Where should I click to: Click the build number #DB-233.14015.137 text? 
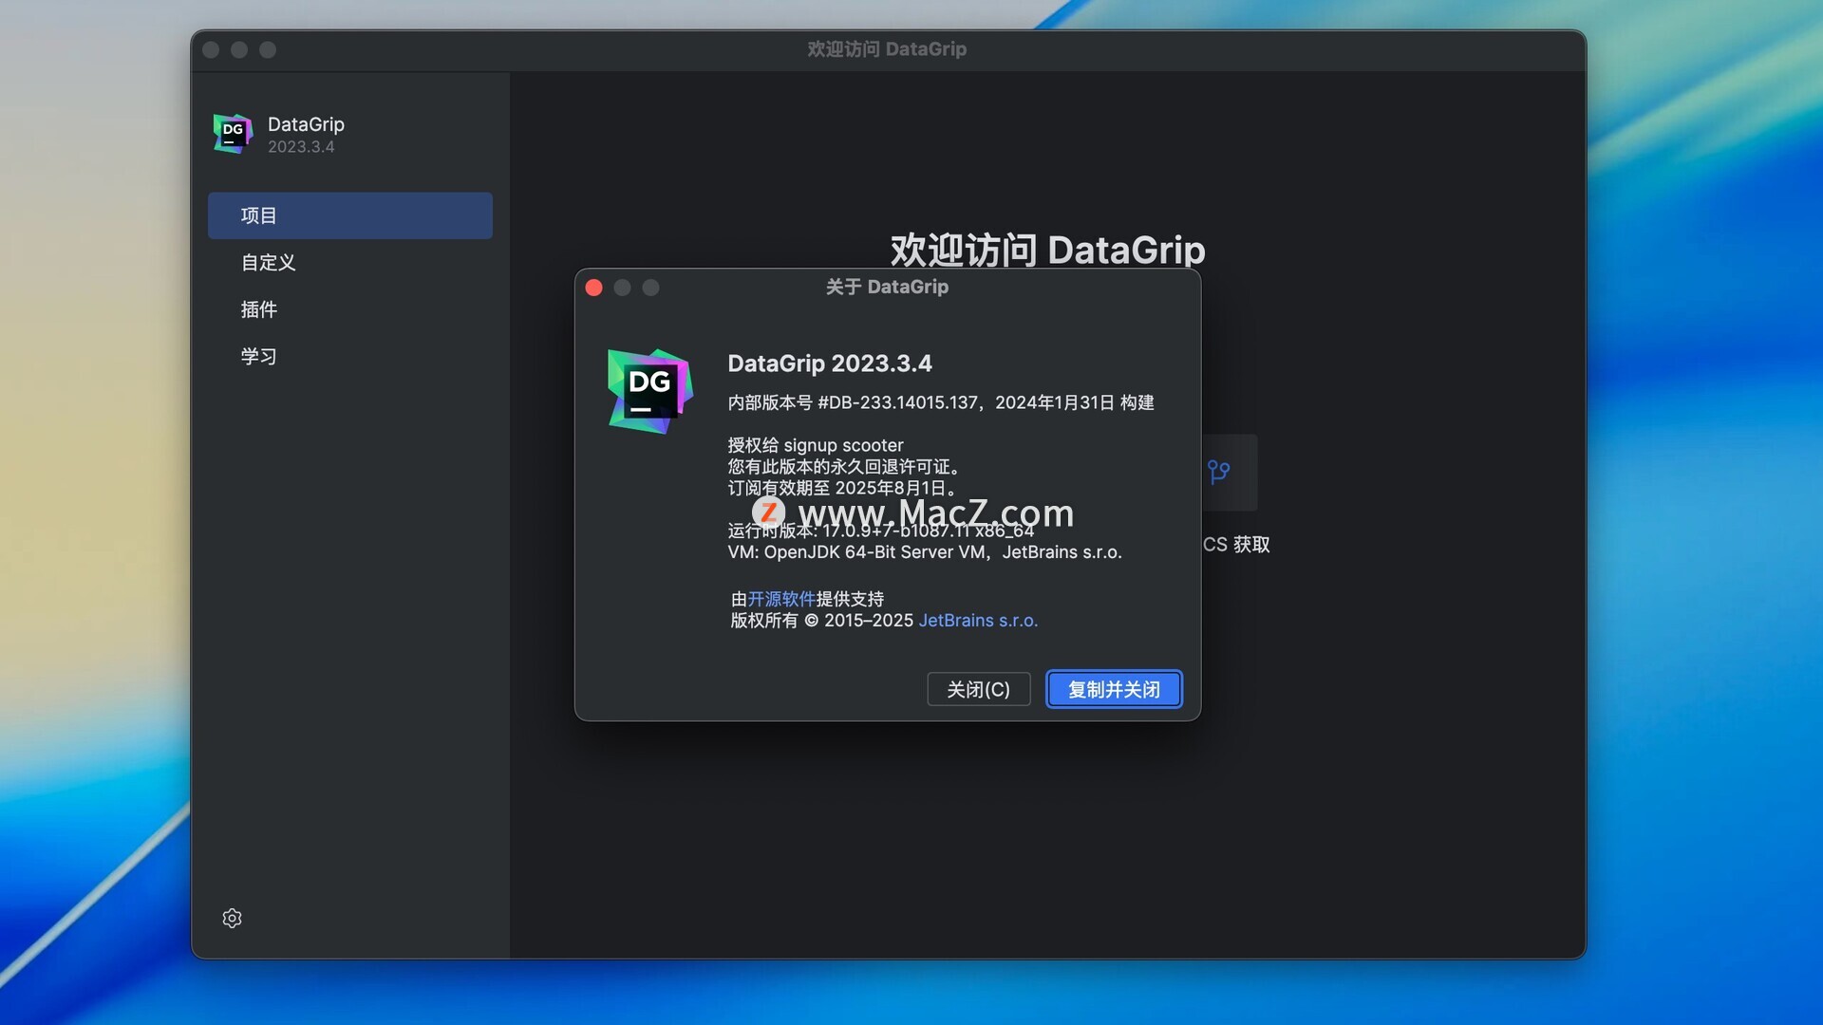(x=897, y=402)
